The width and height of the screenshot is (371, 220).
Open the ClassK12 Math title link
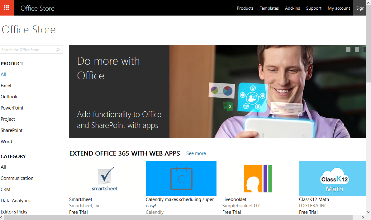(314, 199)
